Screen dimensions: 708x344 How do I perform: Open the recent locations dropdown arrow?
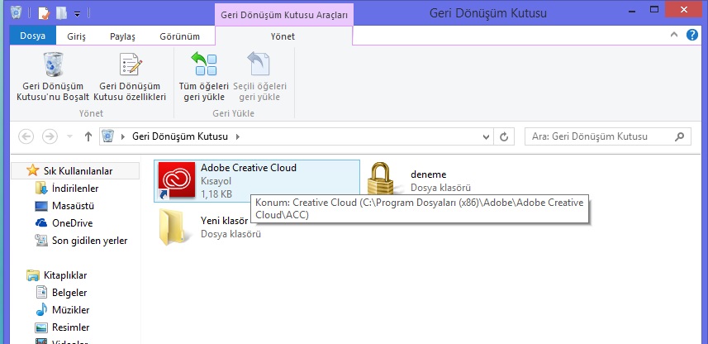tap(69, 136)
